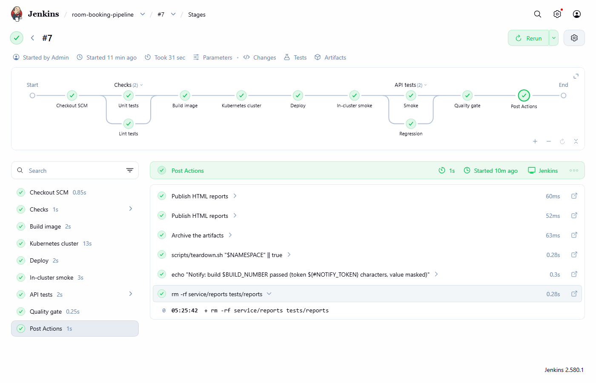Collapse the rm -rf step log
Image resolution: width=596 pixels, height=383 pixels.
pyautogui.click(x=269, y=294)
